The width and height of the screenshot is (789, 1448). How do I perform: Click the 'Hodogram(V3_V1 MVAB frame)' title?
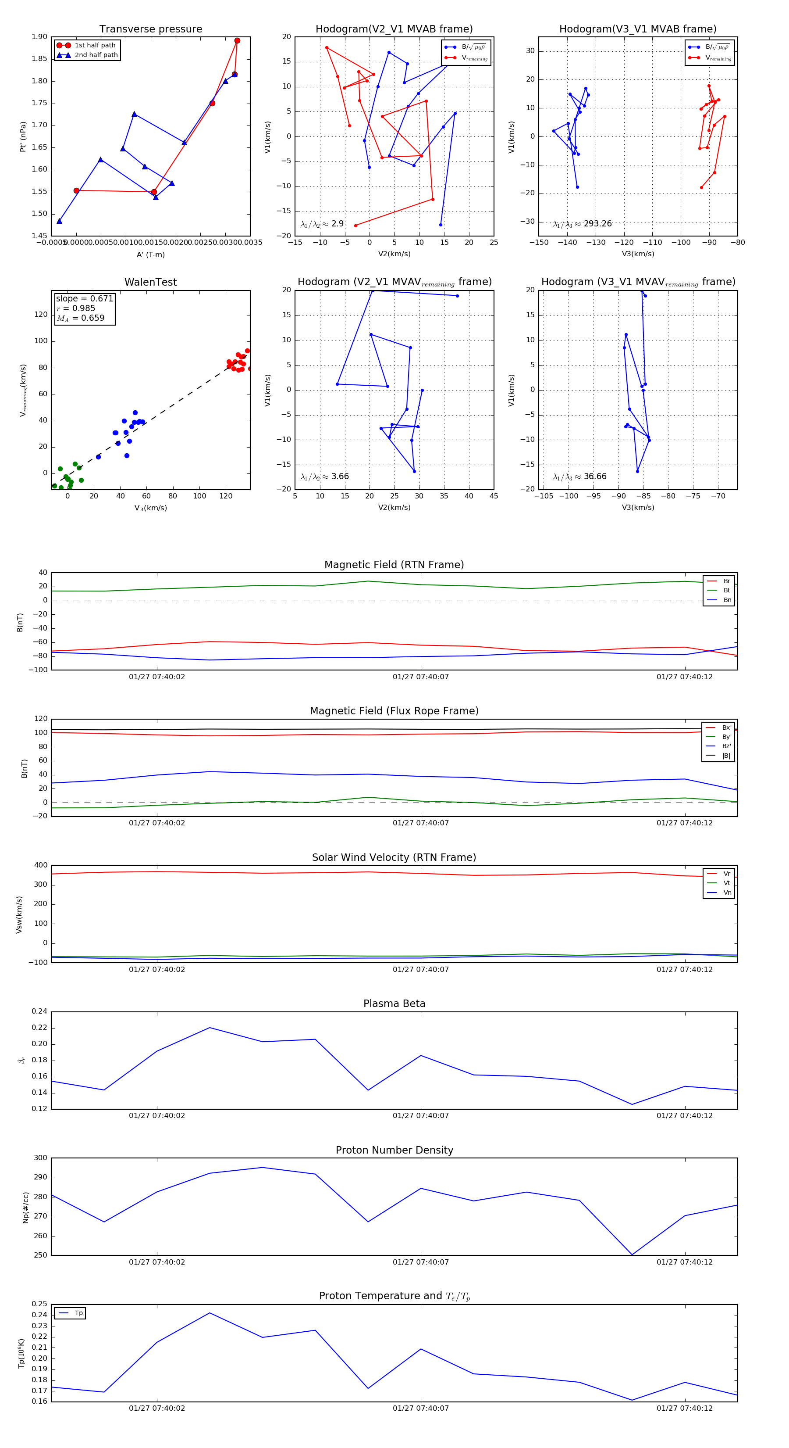click(637, 29)
